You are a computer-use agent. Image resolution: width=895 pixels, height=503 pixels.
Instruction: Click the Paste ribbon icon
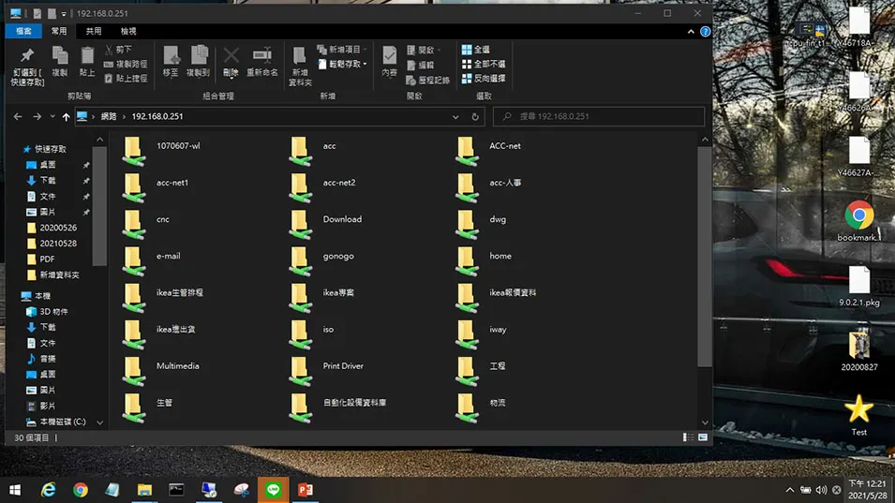[x=87, y=55]
